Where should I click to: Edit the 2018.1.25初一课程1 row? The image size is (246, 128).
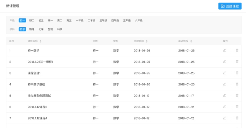224,62
